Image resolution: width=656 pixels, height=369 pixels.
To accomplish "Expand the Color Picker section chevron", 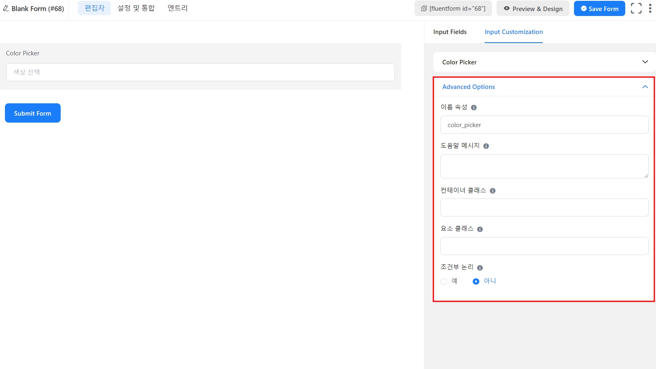I will [645, 62].
